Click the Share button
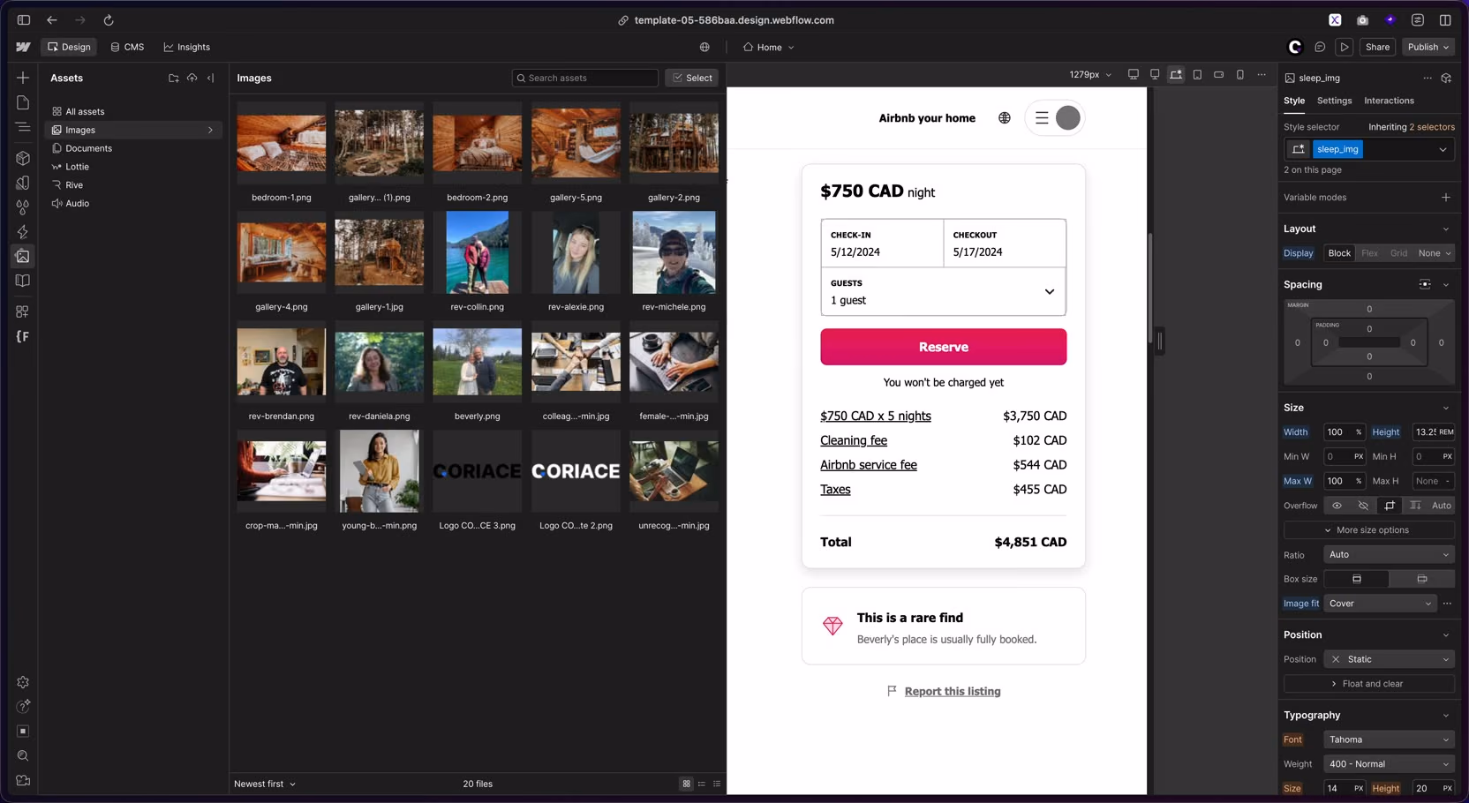 tap(1377, 47)
